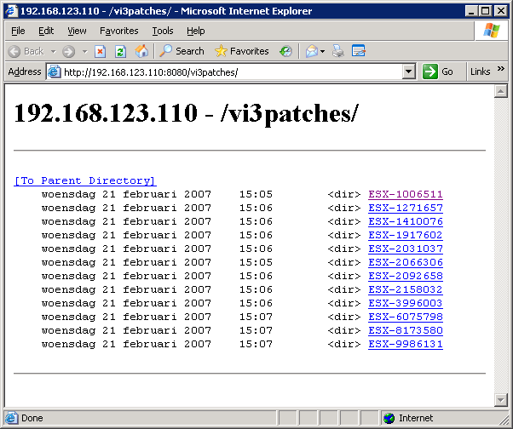Click the vertical scrollbar down arrow
The width and height of the screenshot is (513, 429).
[x=500, y=400]
